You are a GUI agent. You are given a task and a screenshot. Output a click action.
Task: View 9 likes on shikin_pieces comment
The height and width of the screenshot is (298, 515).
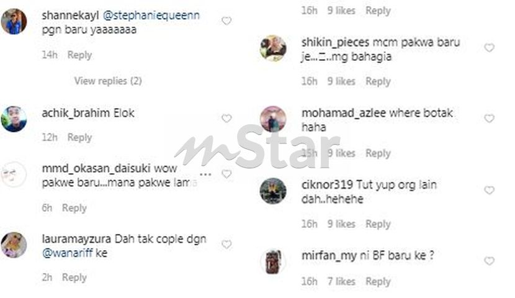point(341,81)
